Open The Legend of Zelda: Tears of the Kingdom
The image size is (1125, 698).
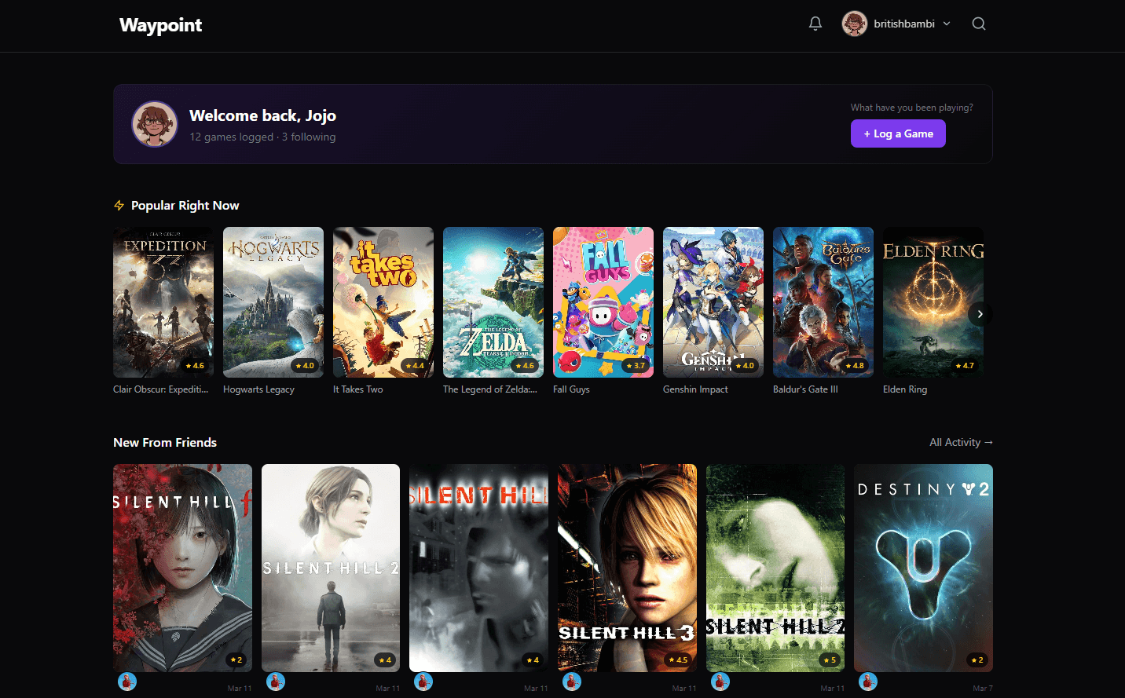(x=493, y=302)
